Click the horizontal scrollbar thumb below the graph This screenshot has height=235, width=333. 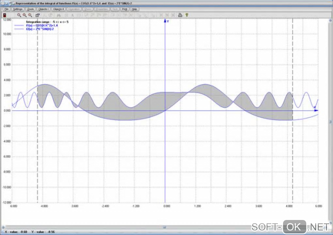pyautogui.click(x=164, y=227)
